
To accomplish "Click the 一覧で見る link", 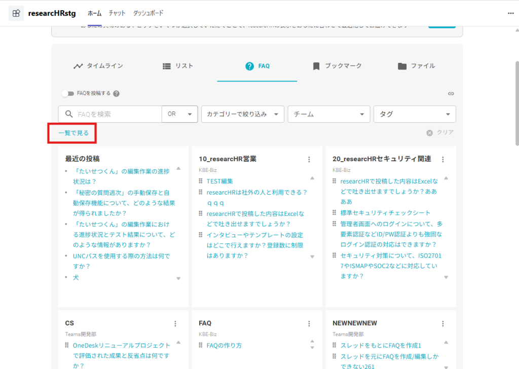I will coord(73,133).
